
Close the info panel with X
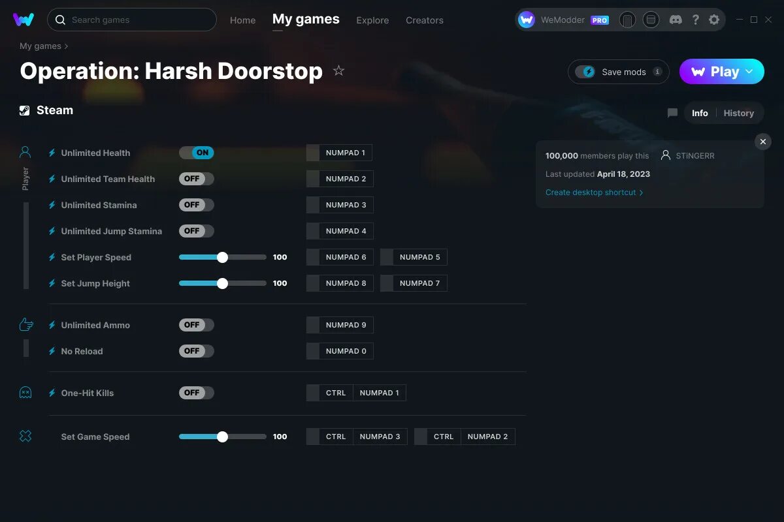coord(763,142)
